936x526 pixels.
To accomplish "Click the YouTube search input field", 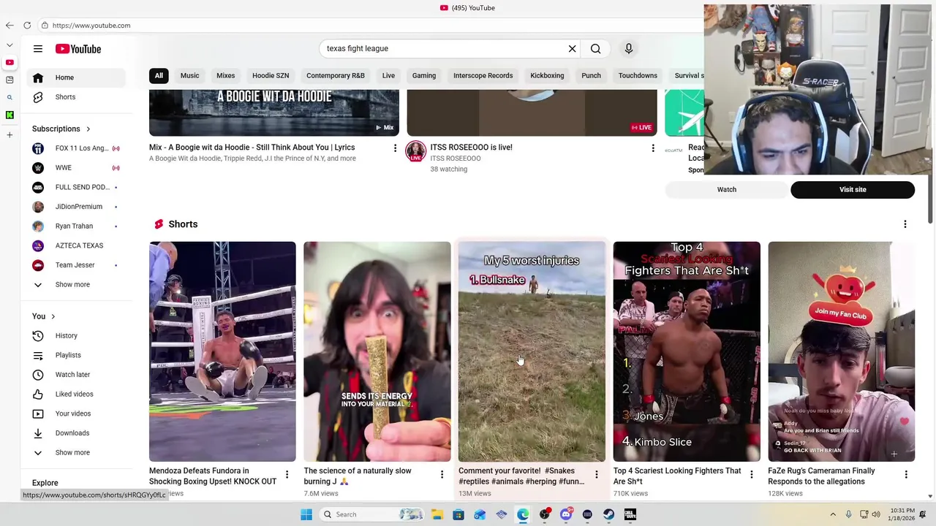I will point(442,49).
